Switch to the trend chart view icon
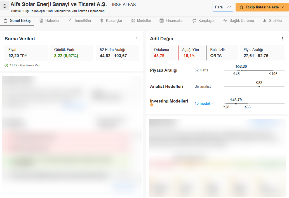289x198 pixels. 229,7
